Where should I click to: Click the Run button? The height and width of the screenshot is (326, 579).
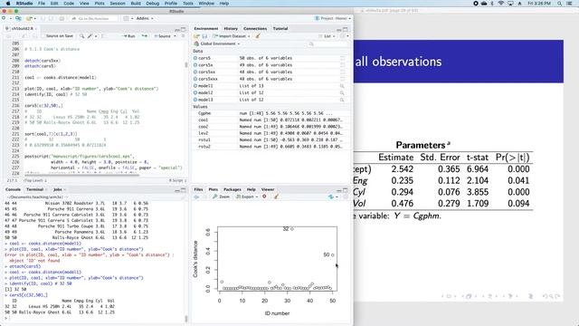coord(129,36)
